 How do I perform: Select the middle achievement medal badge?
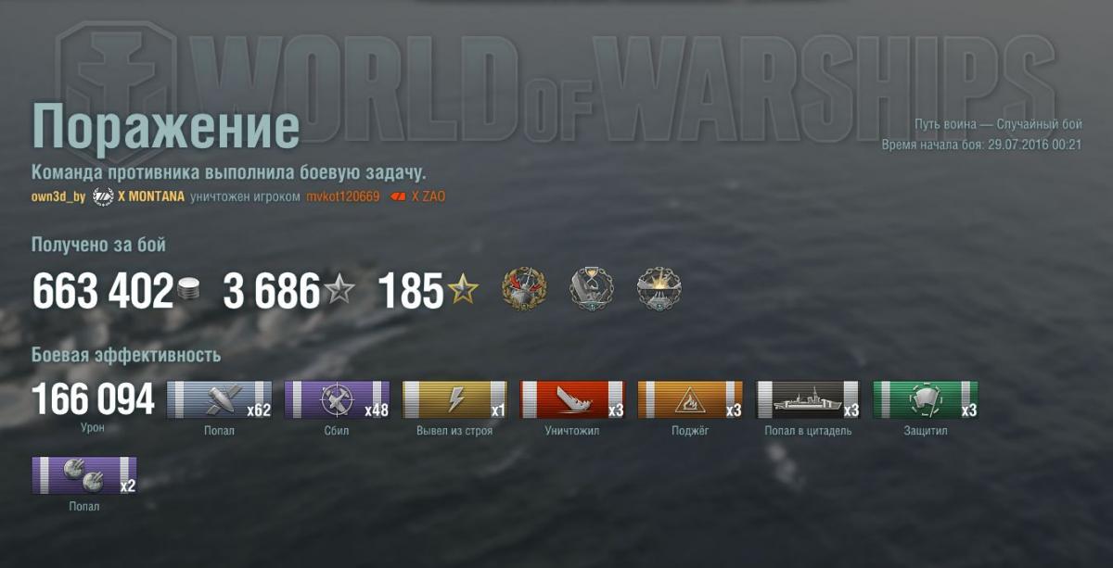591,289
